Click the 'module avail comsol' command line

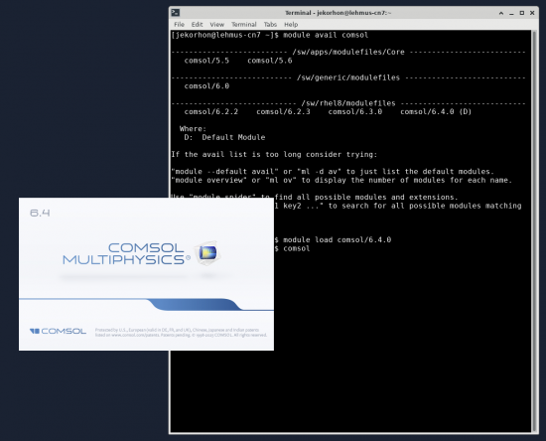270,35
